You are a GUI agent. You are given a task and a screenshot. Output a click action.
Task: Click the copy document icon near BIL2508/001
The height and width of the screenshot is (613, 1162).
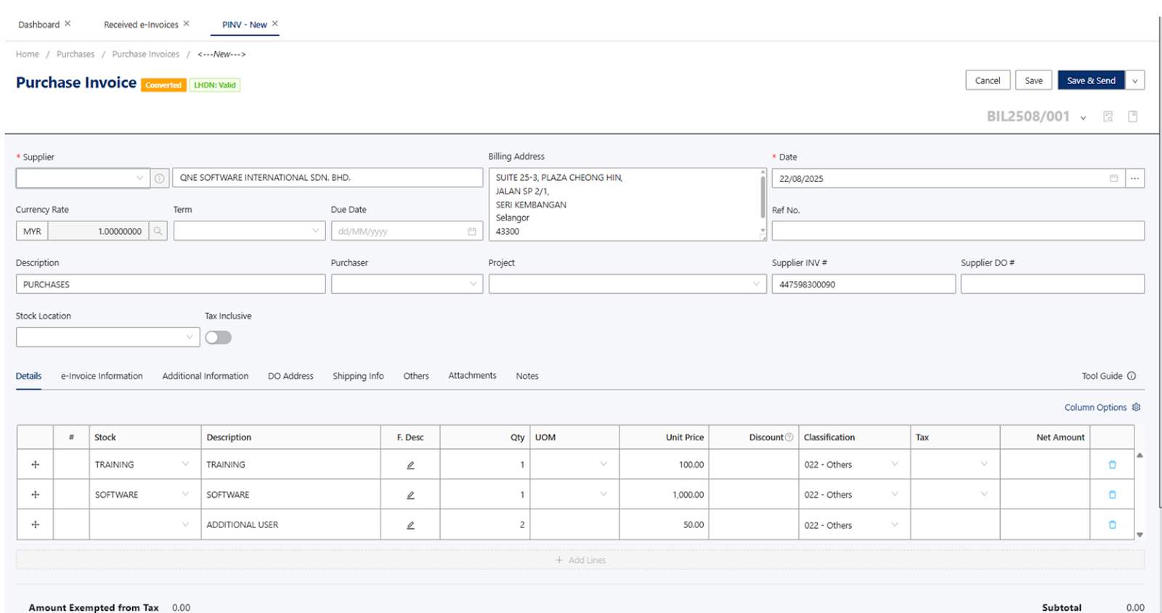tap(1132, 117)
